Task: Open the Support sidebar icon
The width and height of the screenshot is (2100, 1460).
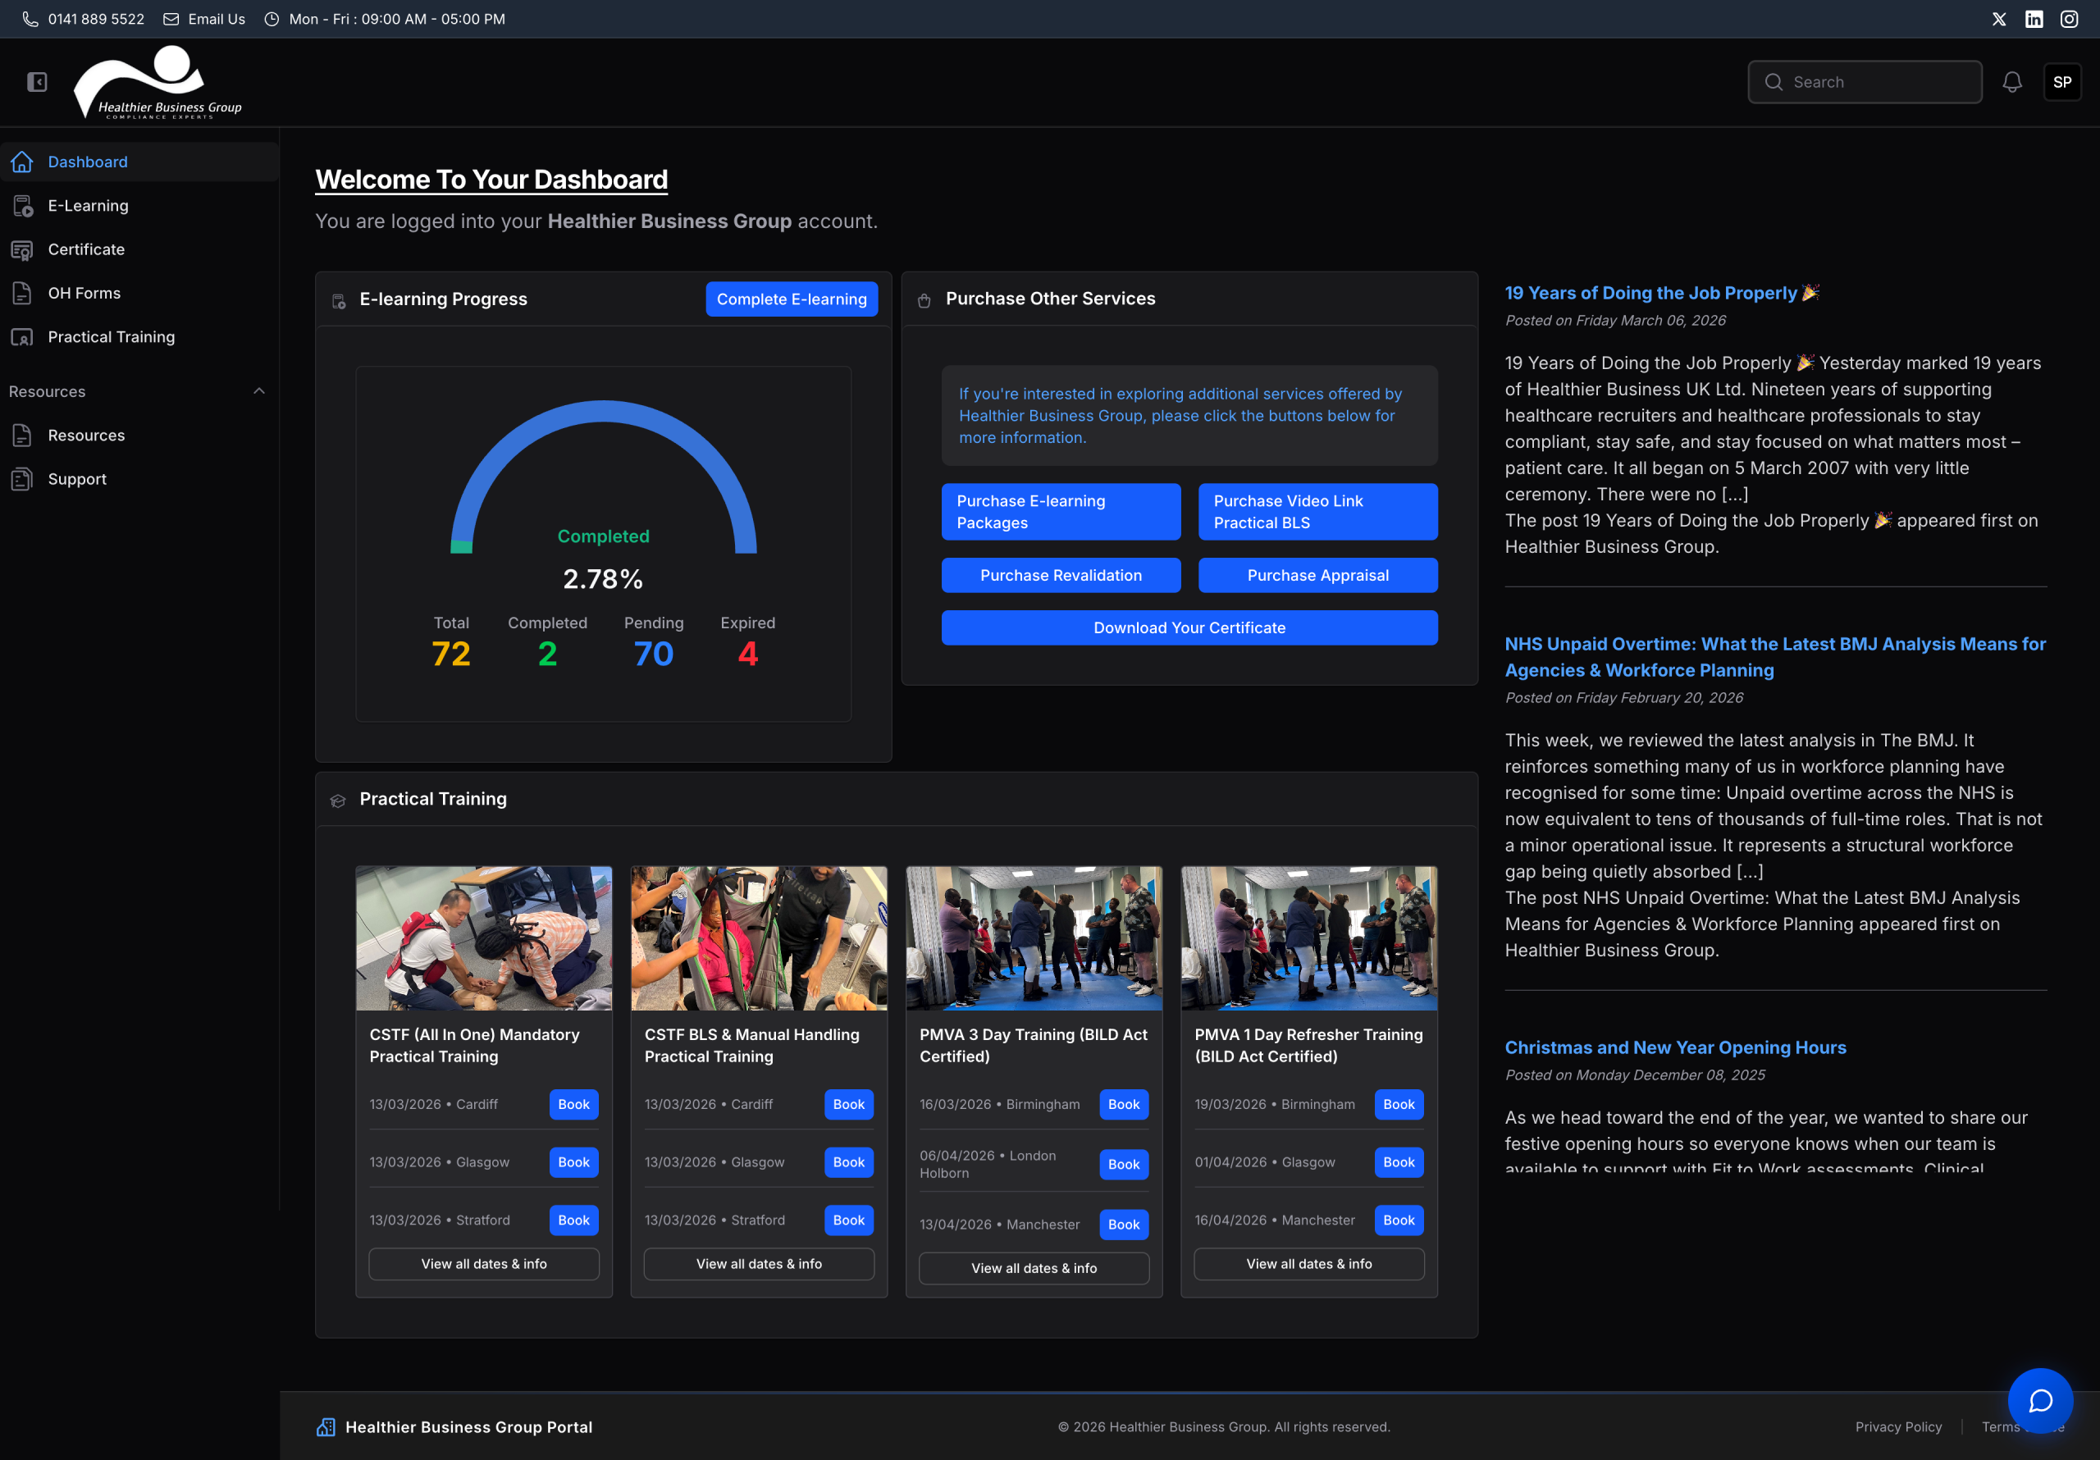Action: click(x=22, y=478)
